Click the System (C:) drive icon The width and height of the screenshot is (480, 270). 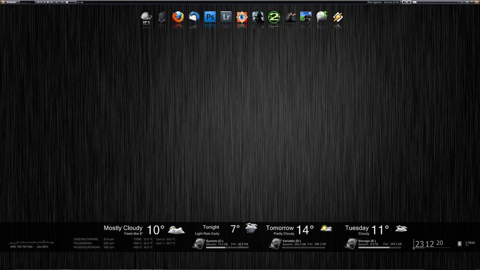tap(199, 243)
